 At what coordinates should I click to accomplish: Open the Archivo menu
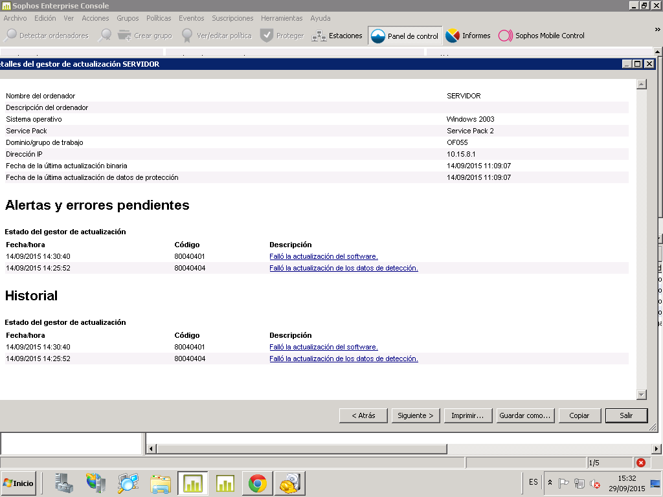click(x=16, y=18)
